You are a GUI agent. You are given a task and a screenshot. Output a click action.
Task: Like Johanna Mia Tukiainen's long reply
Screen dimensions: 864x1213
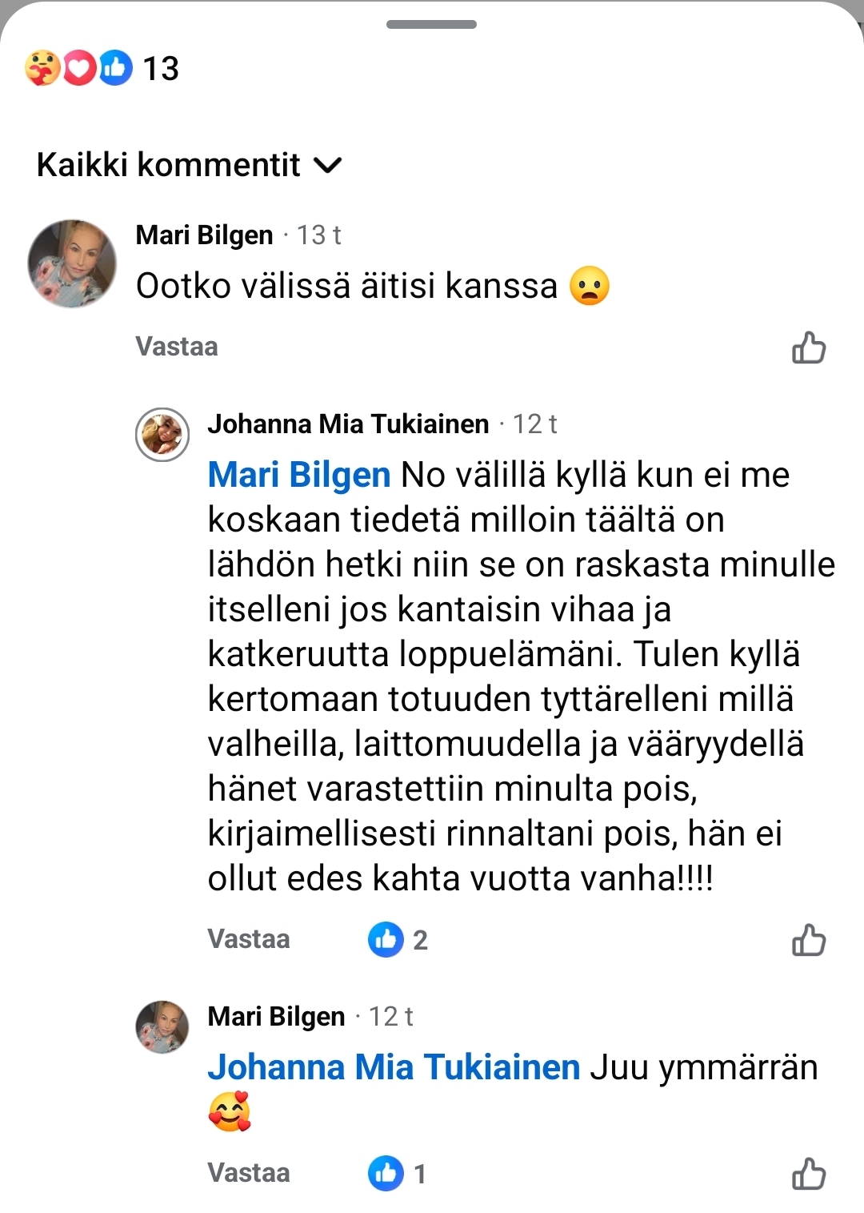[808, 940]
